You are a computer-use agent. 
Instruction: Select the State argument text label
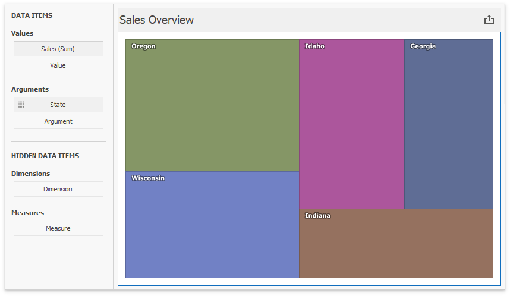click(x=58, y=105)
